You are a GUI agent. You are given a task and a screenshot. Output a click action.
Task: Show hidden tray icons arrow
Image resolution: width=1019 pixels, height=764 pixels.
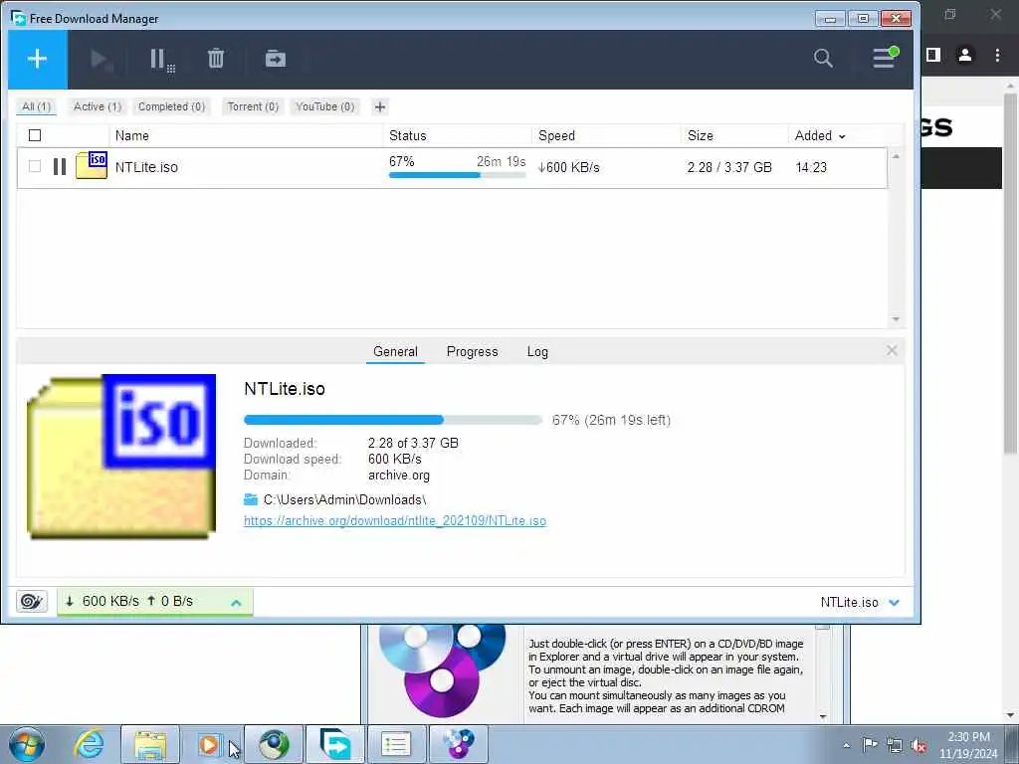click(x=846, y=746)
